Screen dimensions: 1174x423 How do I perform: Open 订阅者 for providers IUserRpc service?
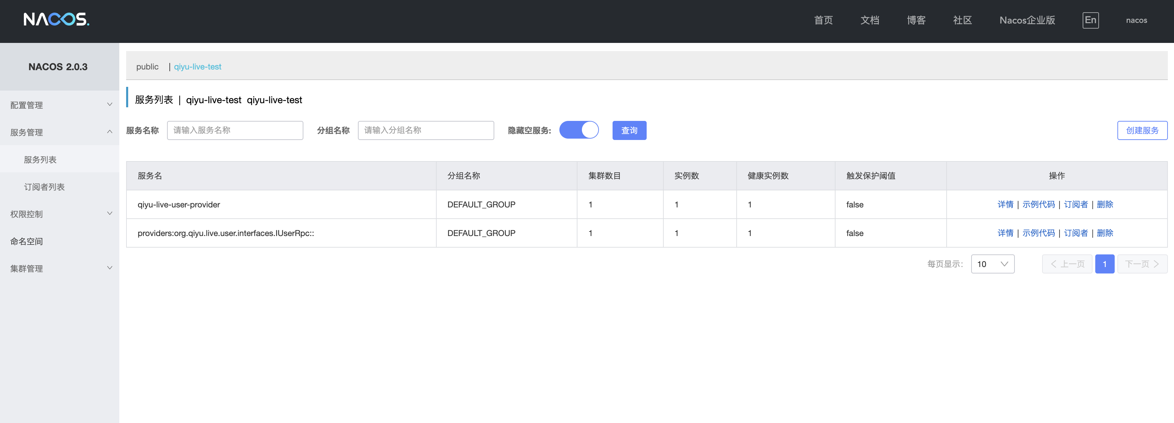pos(1075,233)
